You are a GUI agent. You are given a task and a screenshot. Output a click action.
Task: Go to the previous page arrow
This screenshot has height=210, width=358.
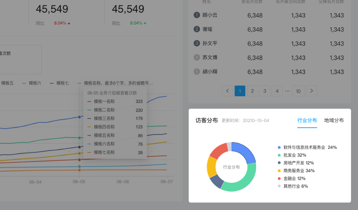pos(227,91)
